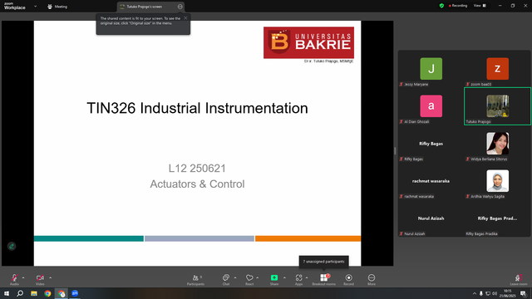Click the annotation pencil icon on shared screen
532x299 pixels.
(12, 246)
